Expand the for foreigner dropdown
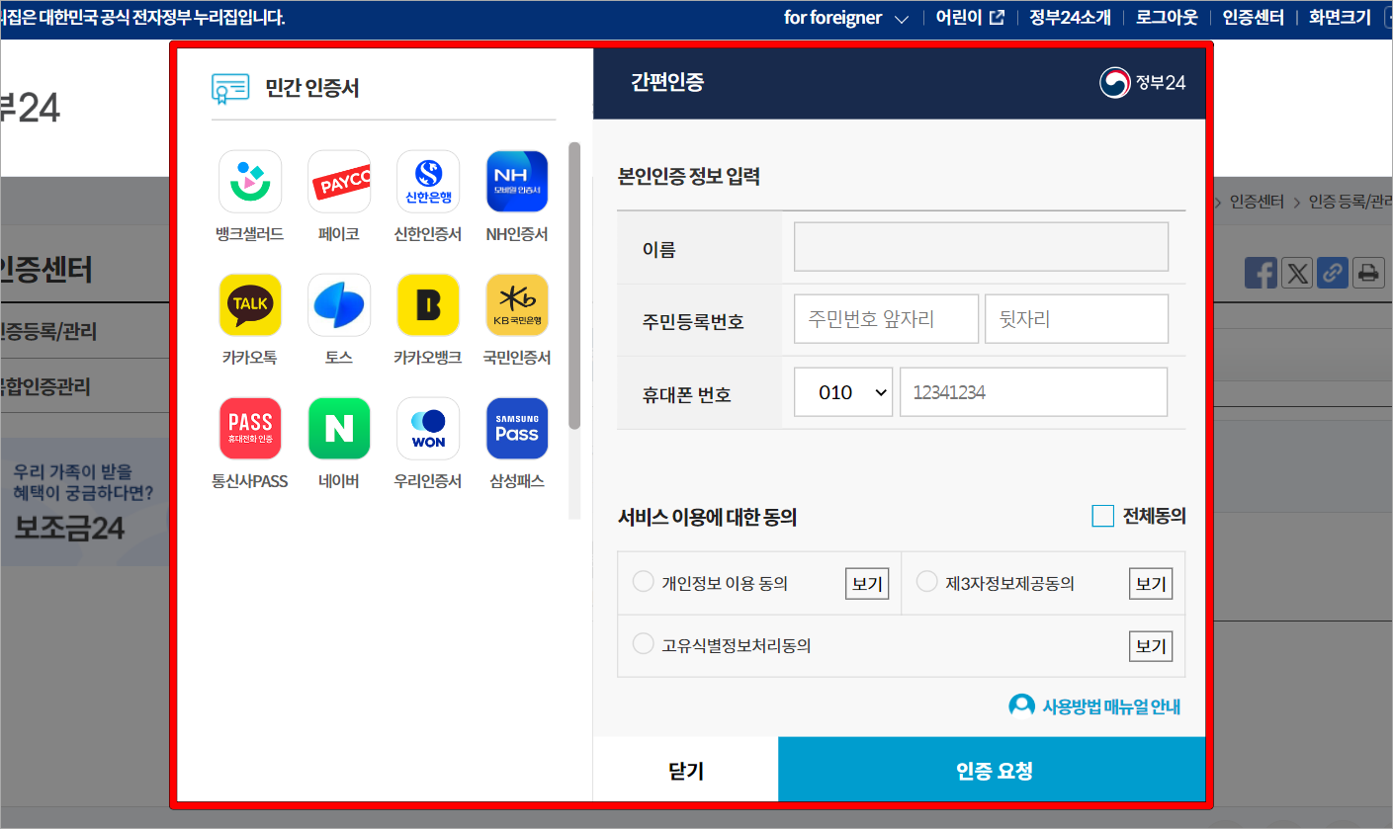The height and width of the screenshot is (829, 1393). pyautogui.click(x=846, y=18)
